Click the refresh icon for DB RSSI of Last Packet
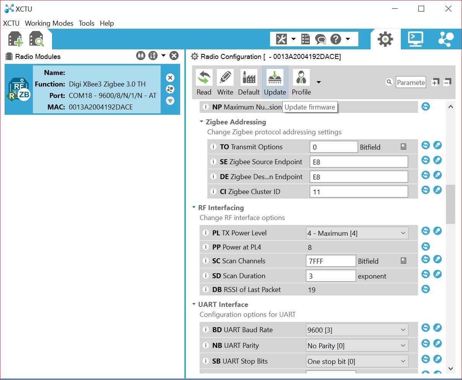This screenshot has height=380, width=462. [x=426, y=289]
